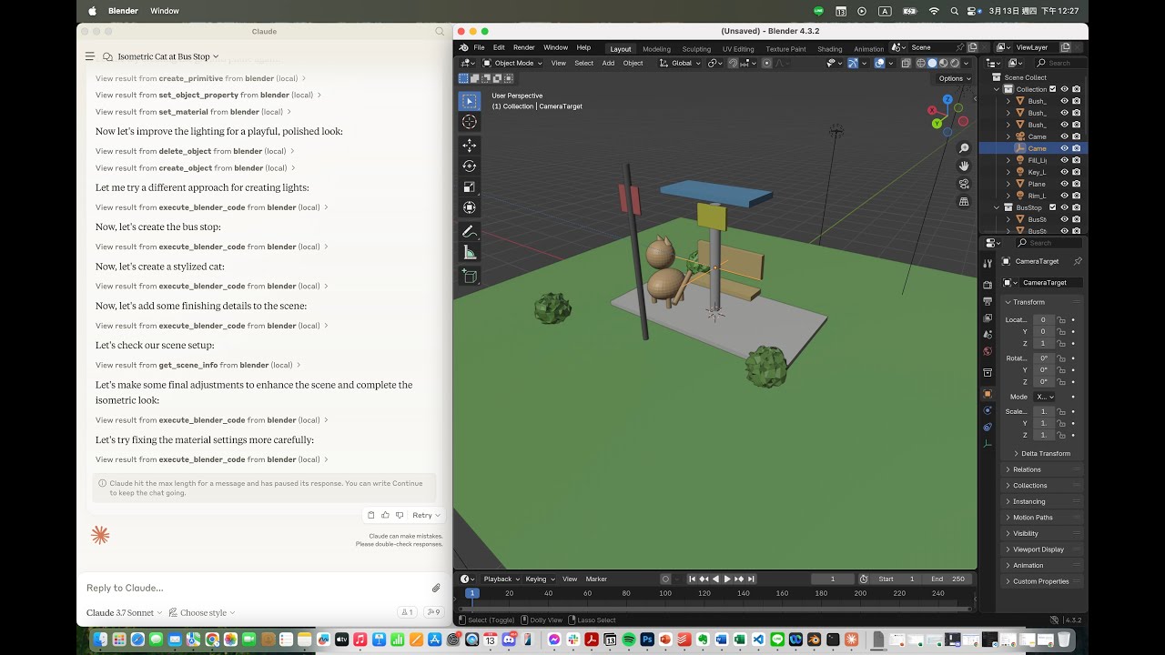The width and height of the screenshot is (1165, 655).
Task: Switch to the Sculpting workspace tab
Action: pyautogui.click(x=696, y=49)
